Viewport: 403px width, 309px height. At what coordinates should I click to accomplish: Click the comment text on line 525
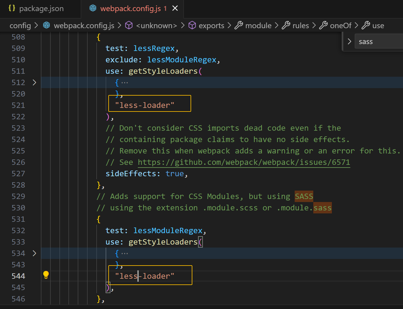[x=253, y=151]
